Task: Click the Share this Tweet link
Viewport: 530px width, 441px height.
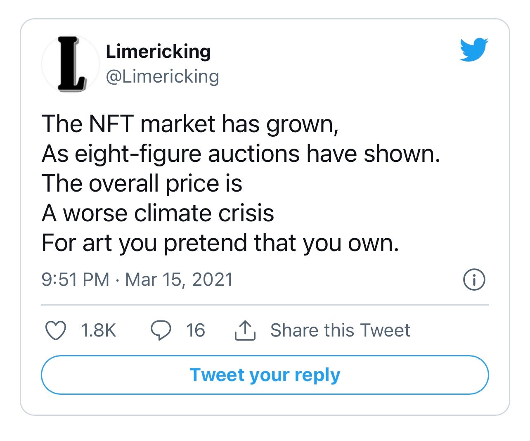Action: [x=340, y=330]
